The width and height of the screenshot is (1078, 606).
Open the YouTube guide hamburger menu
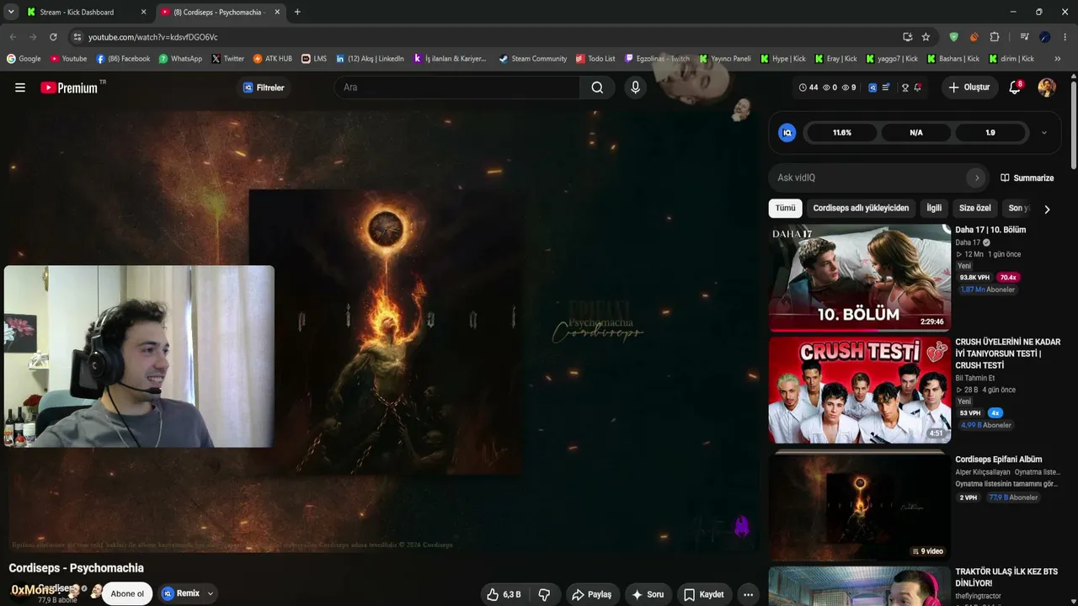point(20,88)
